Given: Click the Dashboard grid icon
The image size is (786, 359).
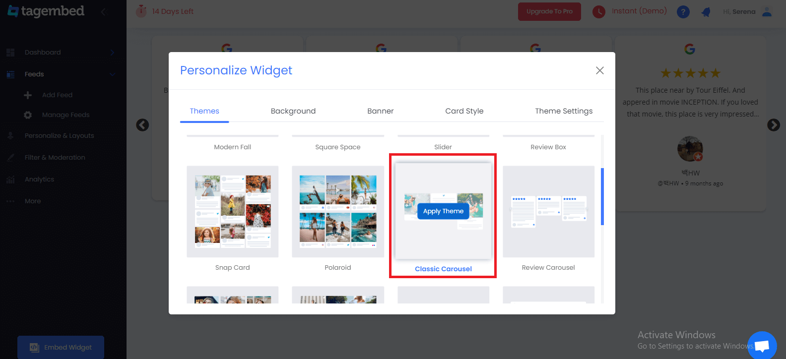Looking at the screenshot, I should pos(10,53).
